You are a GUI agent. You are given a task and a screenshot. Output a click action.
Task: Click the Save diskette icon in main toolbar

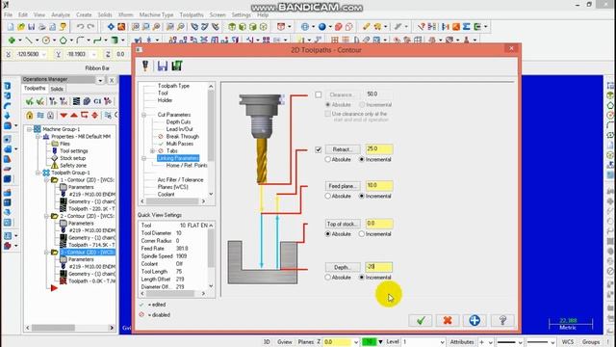coord(32,27)
